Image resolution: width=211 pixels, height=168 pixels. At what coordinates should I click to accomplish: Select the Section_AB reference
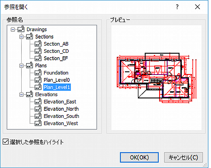tap(56, 44)
